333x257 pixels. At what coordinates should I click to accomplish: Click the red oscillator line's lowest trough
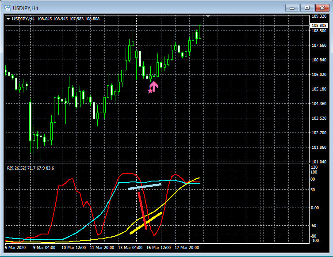tap(154, 235)
